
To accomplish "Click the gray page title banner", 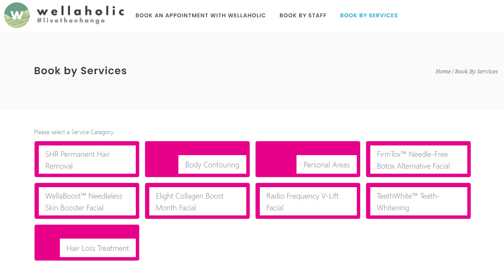I will click(x=253, y=93).
